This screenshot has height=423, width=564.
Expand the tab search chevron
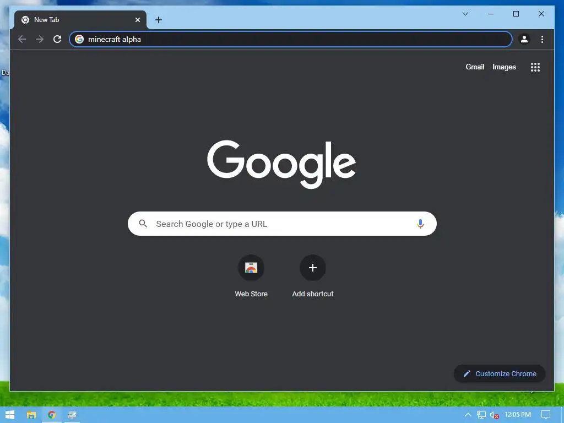(x=465, y=14)
